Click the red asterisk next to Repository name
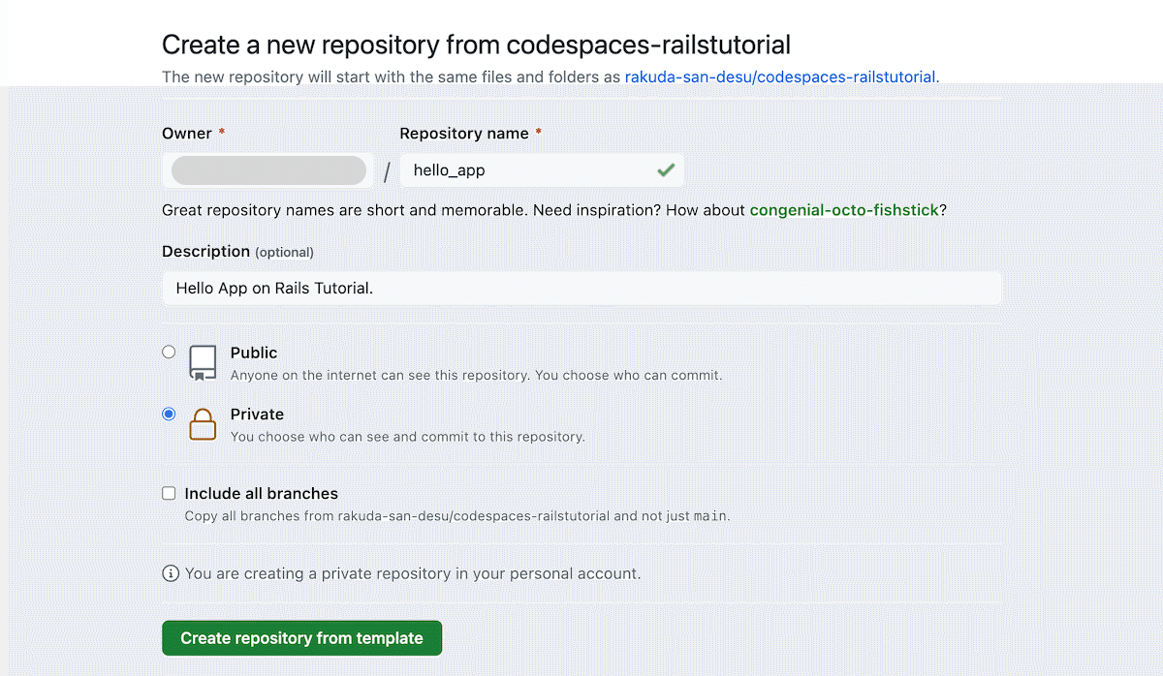This screenshot has width=1163, height=676. [x=538, y=133]
